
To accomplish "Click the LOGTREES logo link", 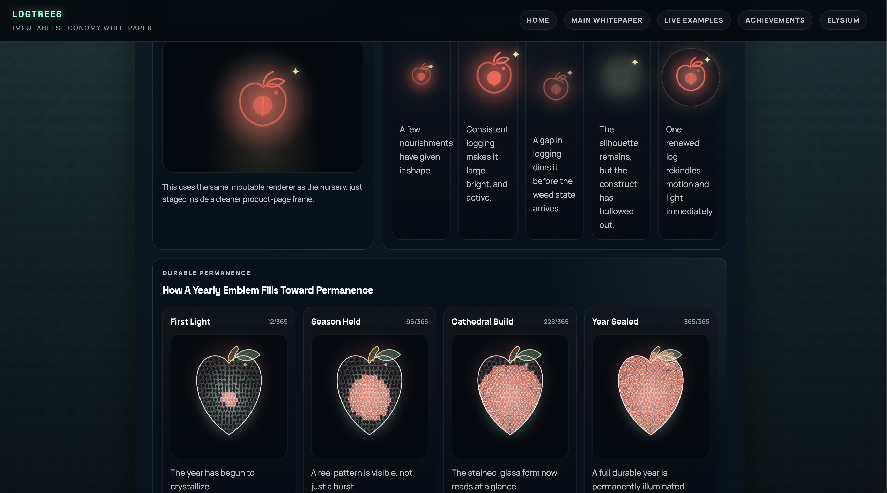I will tap(37, 14).
